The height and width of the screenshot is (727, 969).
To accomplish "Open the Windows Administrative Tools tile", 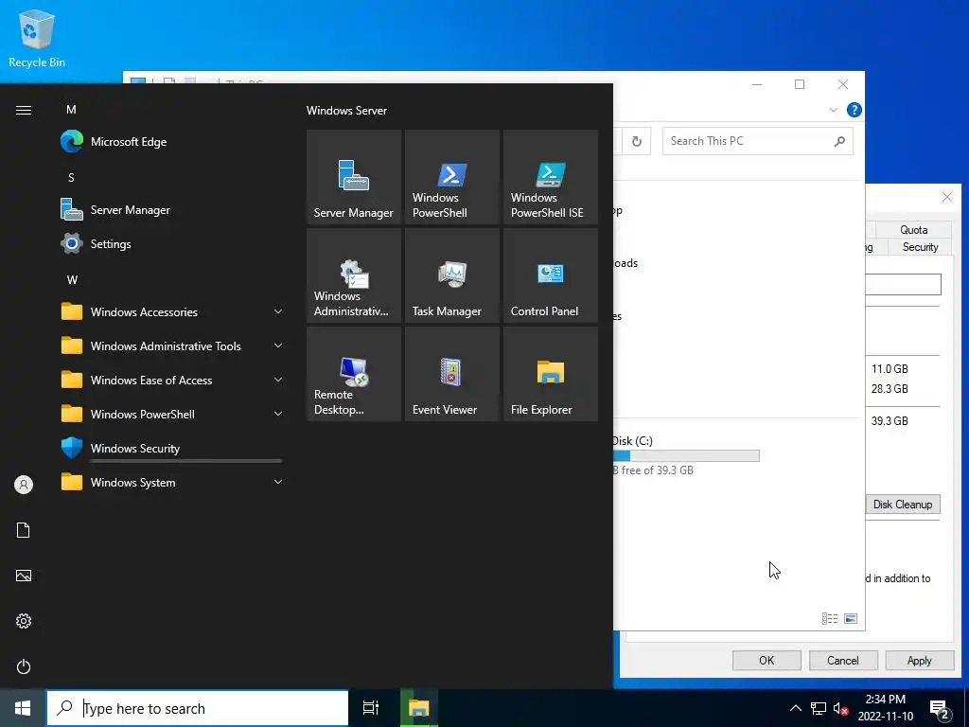I will click(x=354, y=275).
